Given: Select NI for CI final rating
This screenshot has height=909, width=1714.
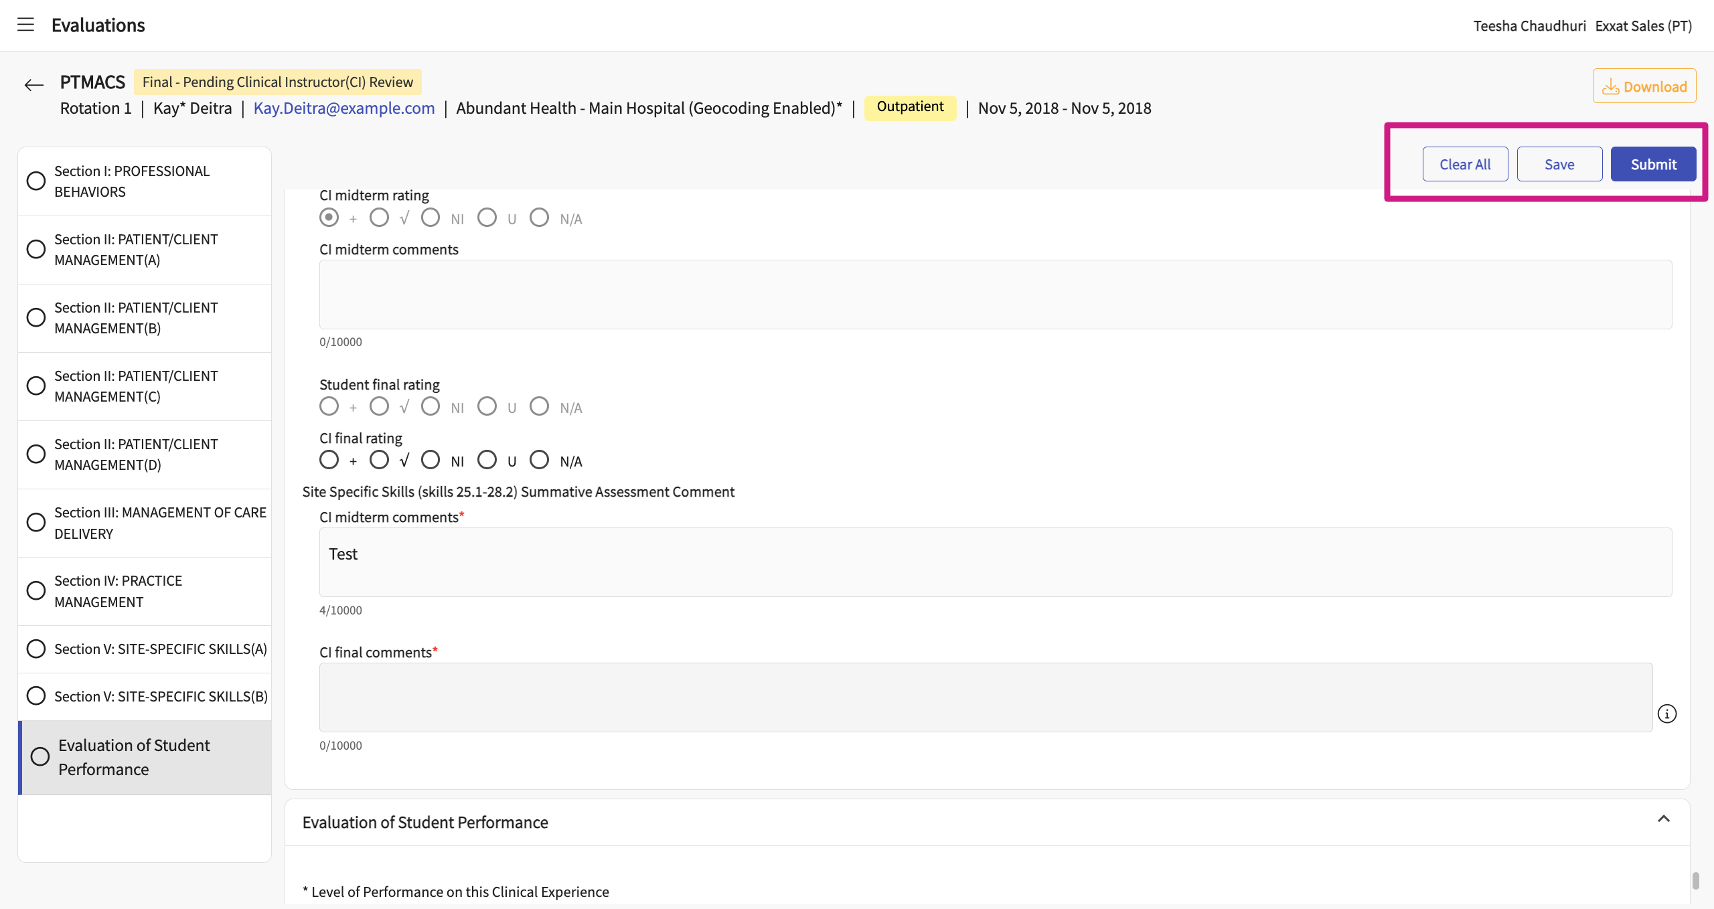Looking at the screenshot, I should coord(431,460).
